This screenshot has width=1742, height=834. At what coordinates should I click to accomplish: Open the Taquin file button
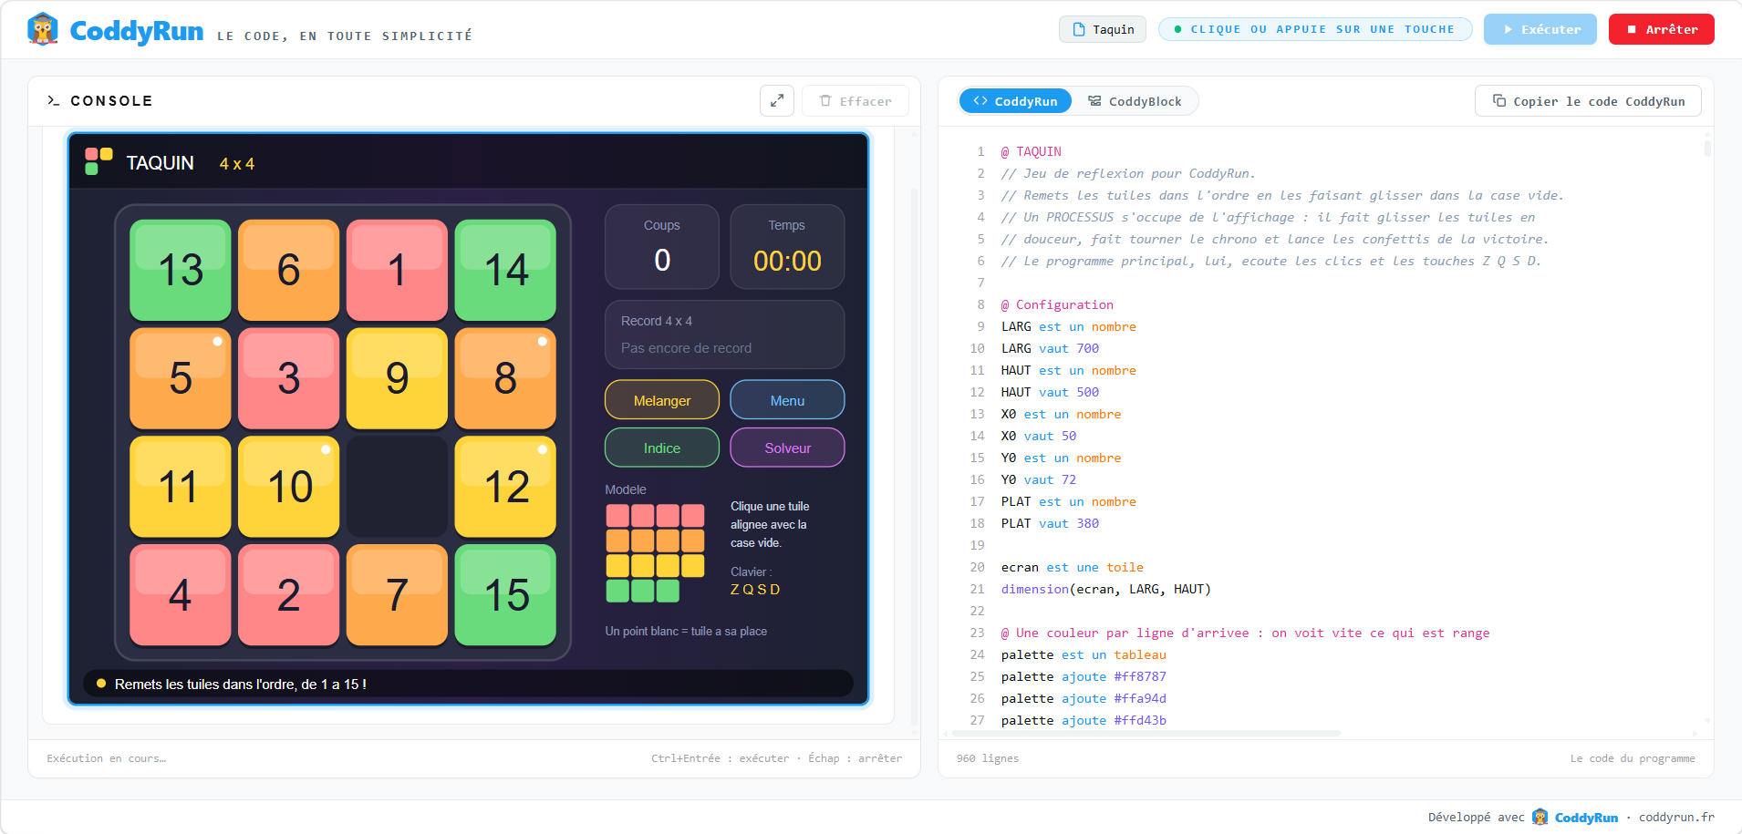tap(1104, 29)
